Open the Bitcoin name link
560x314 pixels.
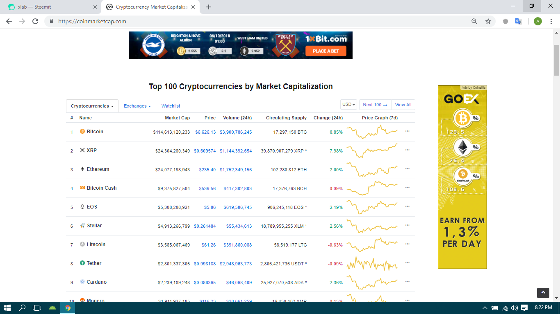(x=95, y=132)
